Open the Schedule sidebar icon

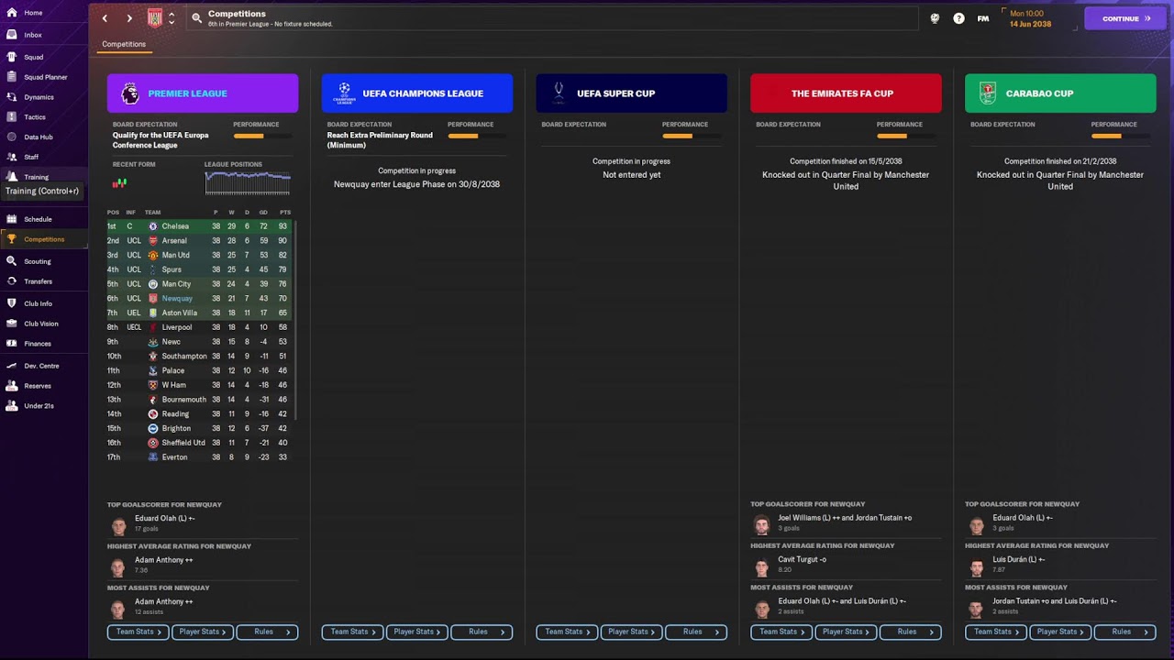tap(12, 219)
